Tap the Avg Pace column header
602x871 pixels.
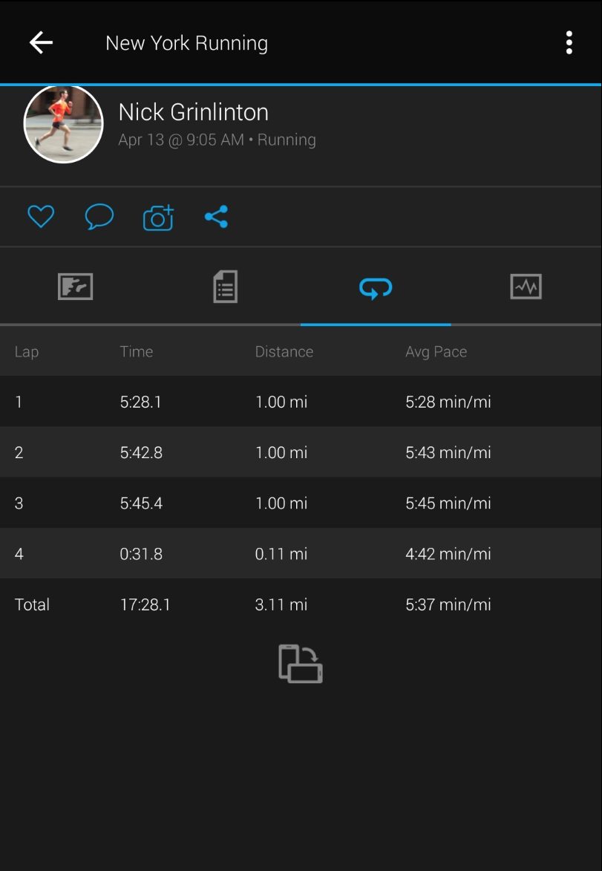[436, 352]
